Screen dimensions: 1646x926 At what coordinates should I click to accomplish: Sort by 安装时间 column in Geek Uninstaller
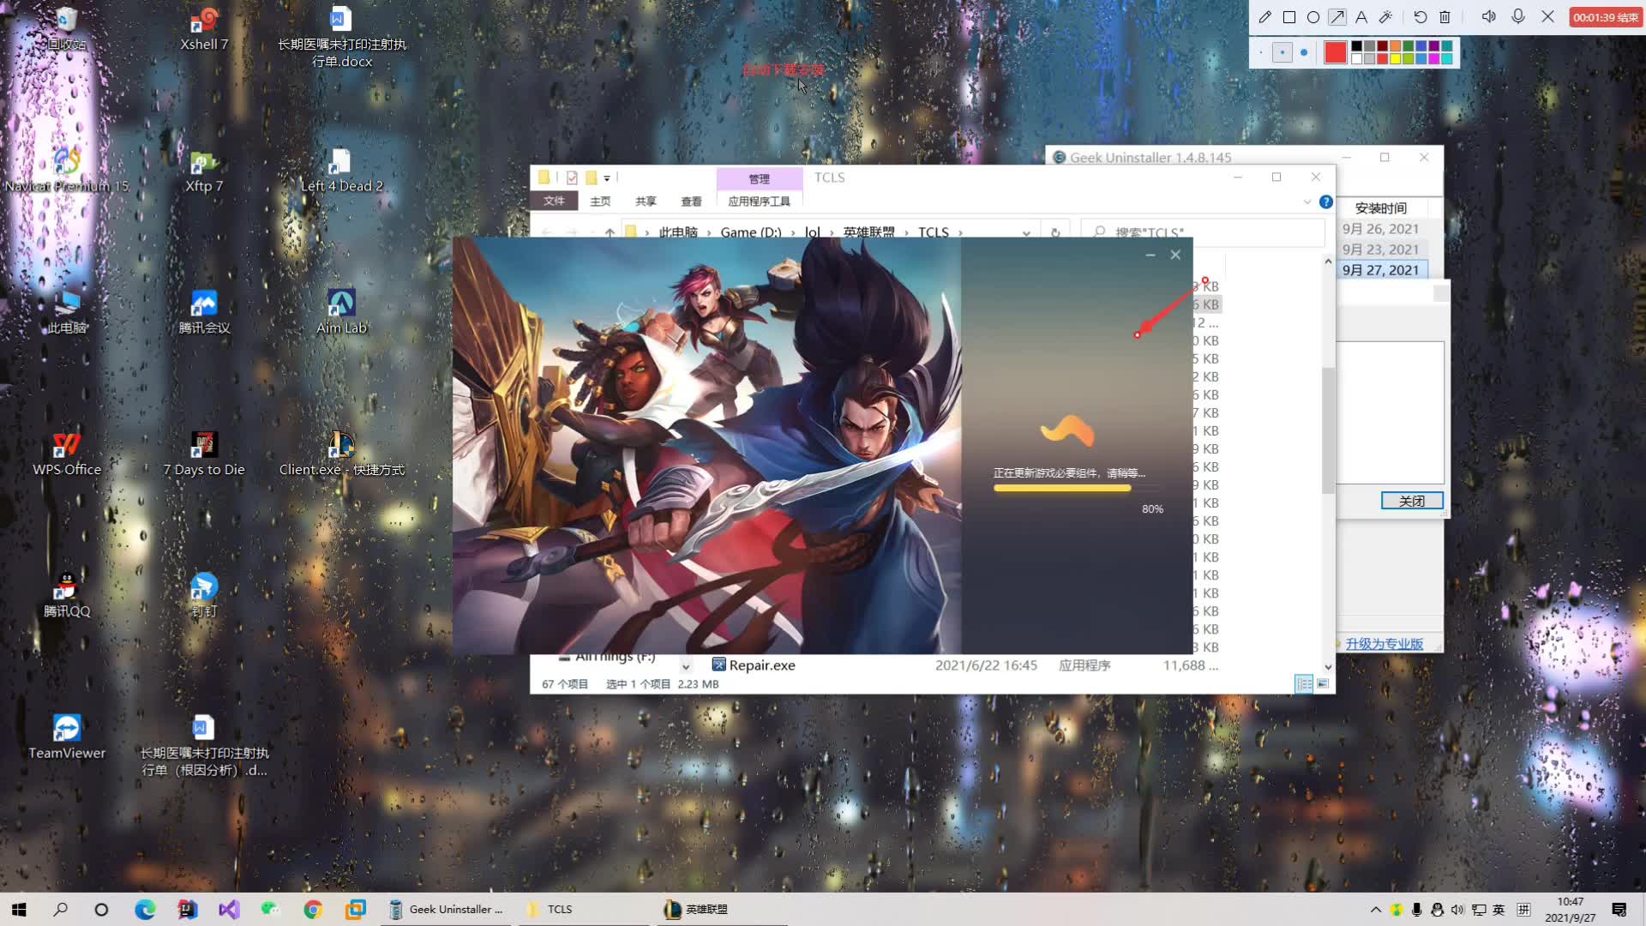(x=1380, y=208)
